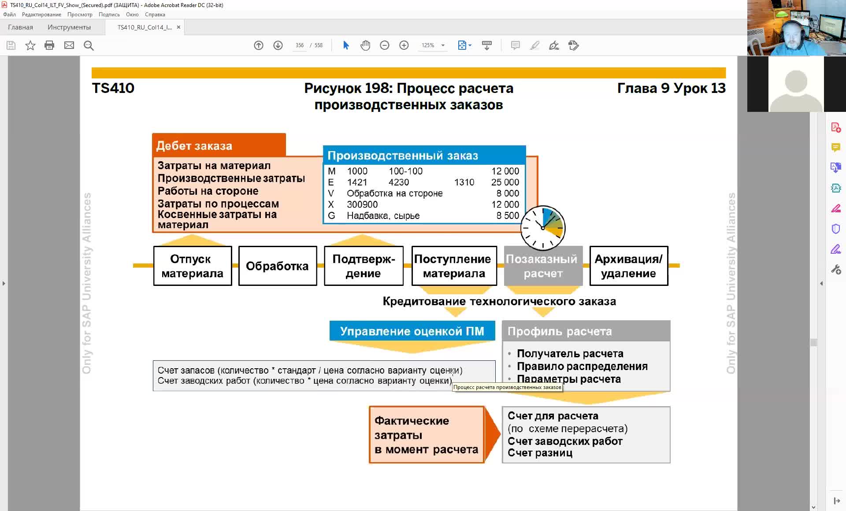Select the TS410_RU_Col14 document tab

coord(145,27)
